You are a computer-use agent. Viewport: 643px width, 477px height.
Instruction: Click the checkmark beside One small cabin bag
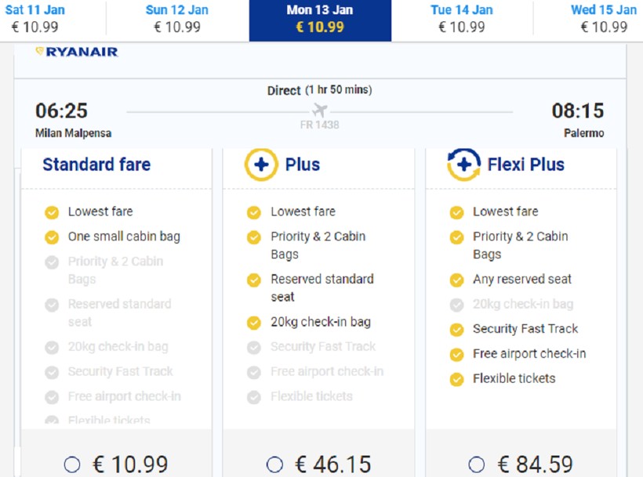[52, 237]
